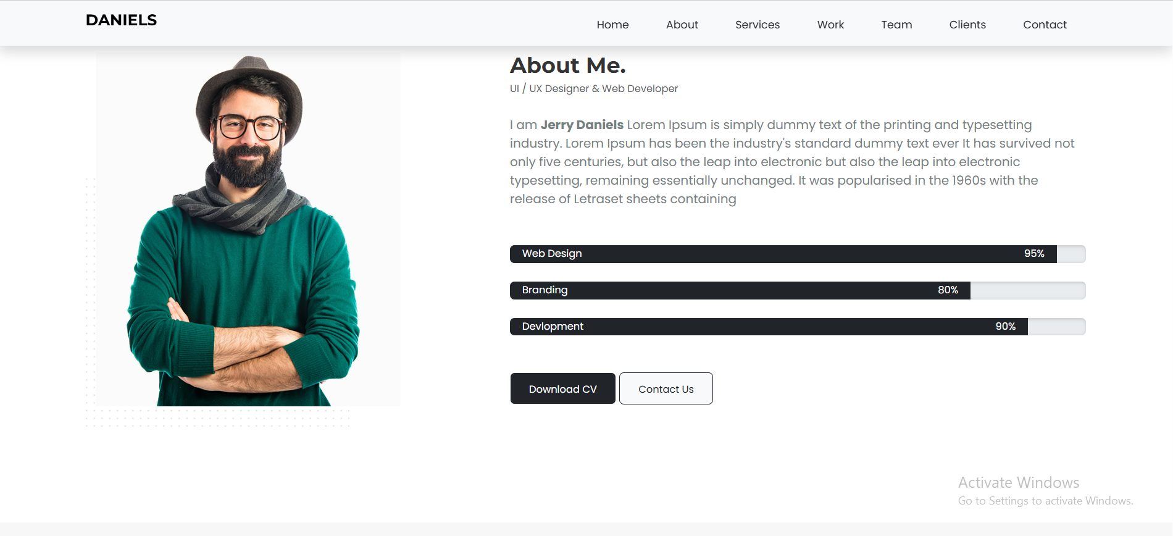Viewport: 1173px width, 536px height.
Task: Open the Clients nav link
Action: pos(967,25)
